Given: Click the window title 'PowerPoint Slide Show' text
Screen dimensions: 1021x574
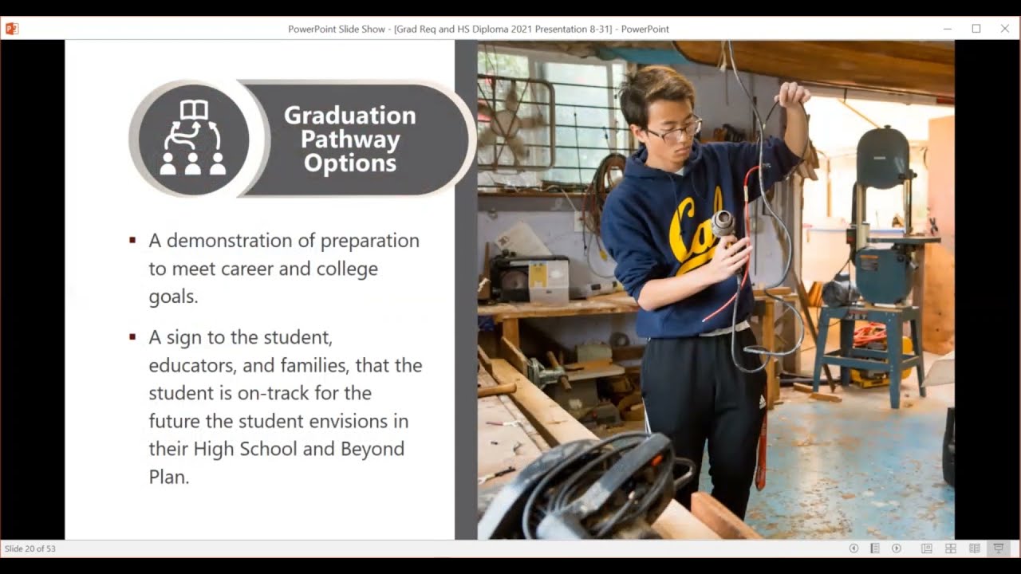Looking at the screenshot, I should 338,29.
